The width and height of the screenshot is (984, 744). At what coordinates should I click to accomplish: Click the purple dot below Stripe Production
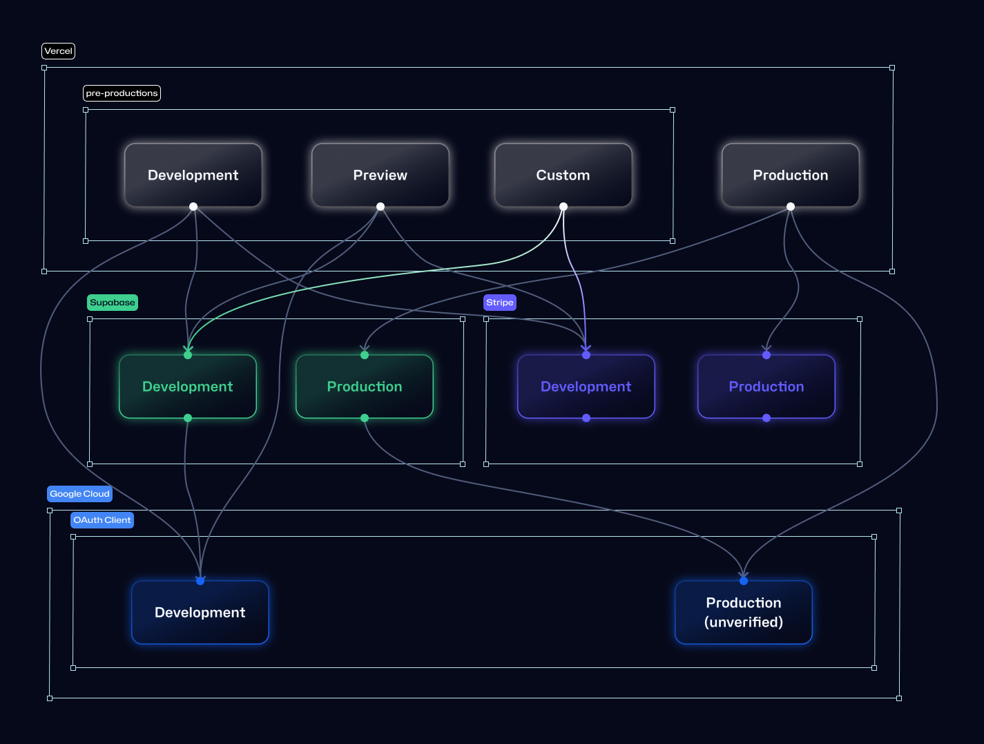(766, 417)
